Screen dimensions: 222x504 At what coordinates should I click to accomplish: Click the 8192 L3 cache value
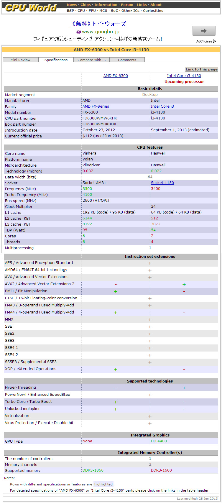[x=87, y=224]
